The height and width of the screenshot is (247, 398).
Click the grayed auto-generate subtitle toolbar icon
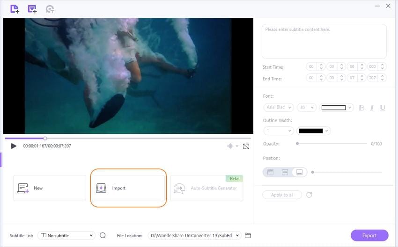[50, 9]
